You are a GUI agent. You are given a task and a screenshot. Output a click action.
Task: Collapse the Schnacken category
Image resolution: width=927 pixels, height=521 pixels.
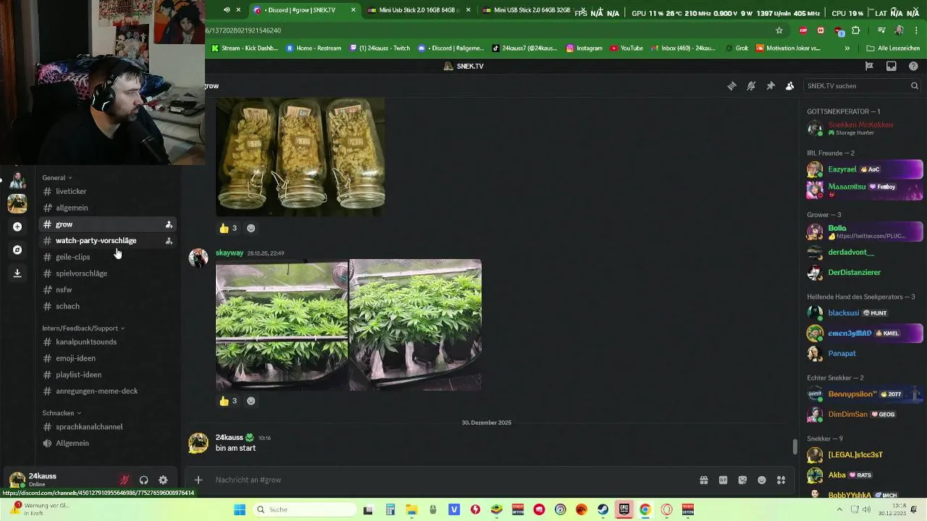tap(62, 413)
